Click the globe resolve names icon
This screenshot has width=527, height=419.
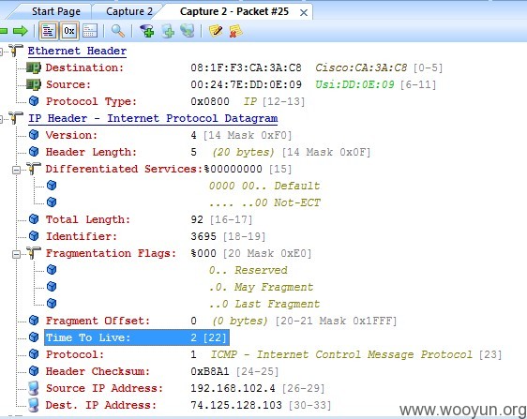(x=188, y=31)
